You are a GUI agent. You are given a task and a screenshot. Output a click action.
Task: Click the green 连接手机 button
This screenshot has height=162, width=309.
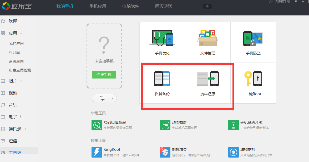pos(104,75)
